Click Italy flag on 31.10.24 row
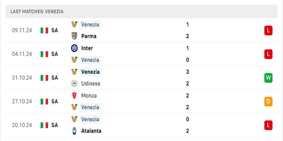 tap(45, 78)
